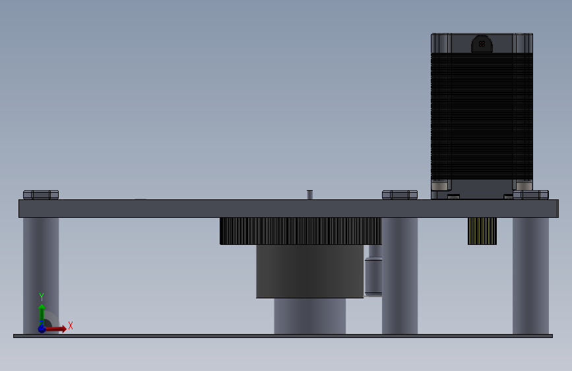This screenshot has width=572, height=371.
Task: Select the hex bolt head left of the motor
Action: click(x=400, y=195)
